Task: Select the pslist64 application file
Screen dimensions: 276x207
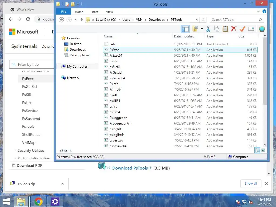Action: point(180,112)
